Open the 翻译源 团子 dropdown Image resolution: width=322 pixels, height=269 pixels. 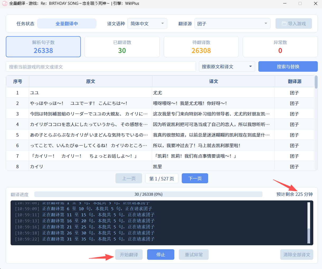coord(232,23)
